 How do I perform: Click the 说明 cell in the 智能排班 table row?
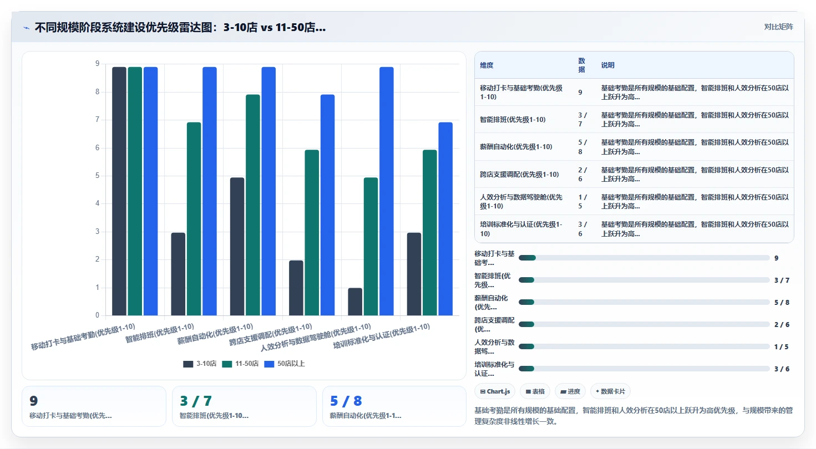click(x=695, y=119)
